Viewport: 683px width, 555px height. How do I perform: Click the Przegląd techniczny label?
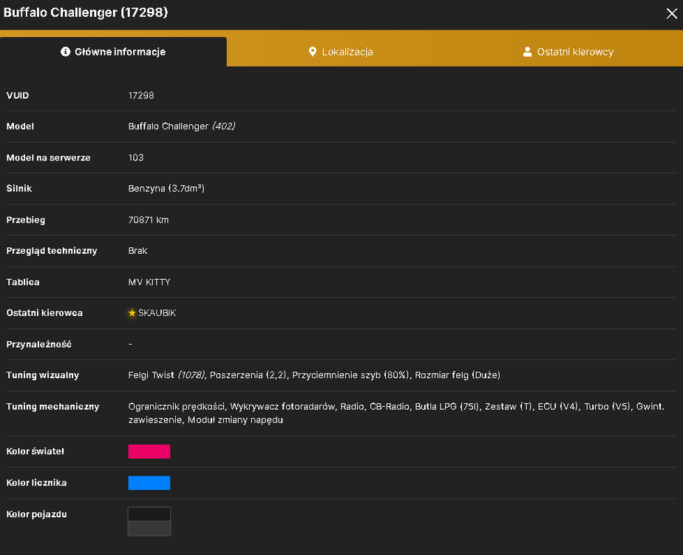[52, 251]
